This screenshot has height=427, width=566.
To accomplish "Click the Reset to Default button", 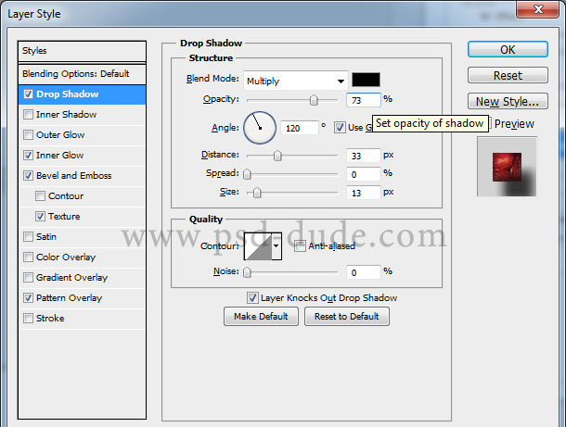I will coord(346,317).
